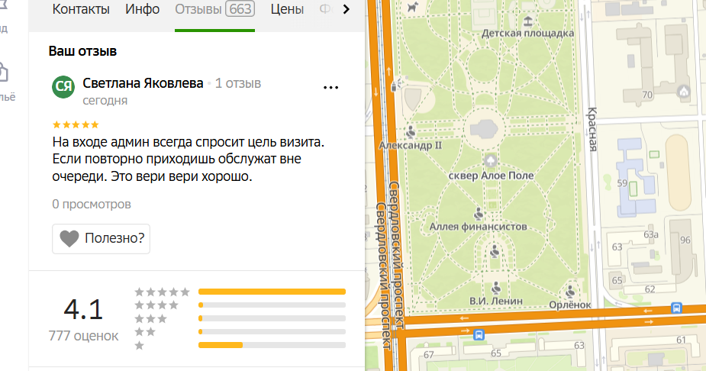Click the circular building in park center
706x371 pixels.
[x=484, y=129]
